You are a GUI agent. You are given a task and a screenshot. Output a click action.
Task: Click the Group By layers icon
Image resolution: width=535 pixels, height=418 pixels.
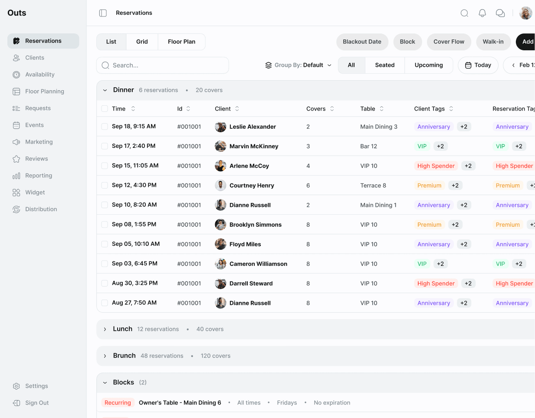[269, 65]
